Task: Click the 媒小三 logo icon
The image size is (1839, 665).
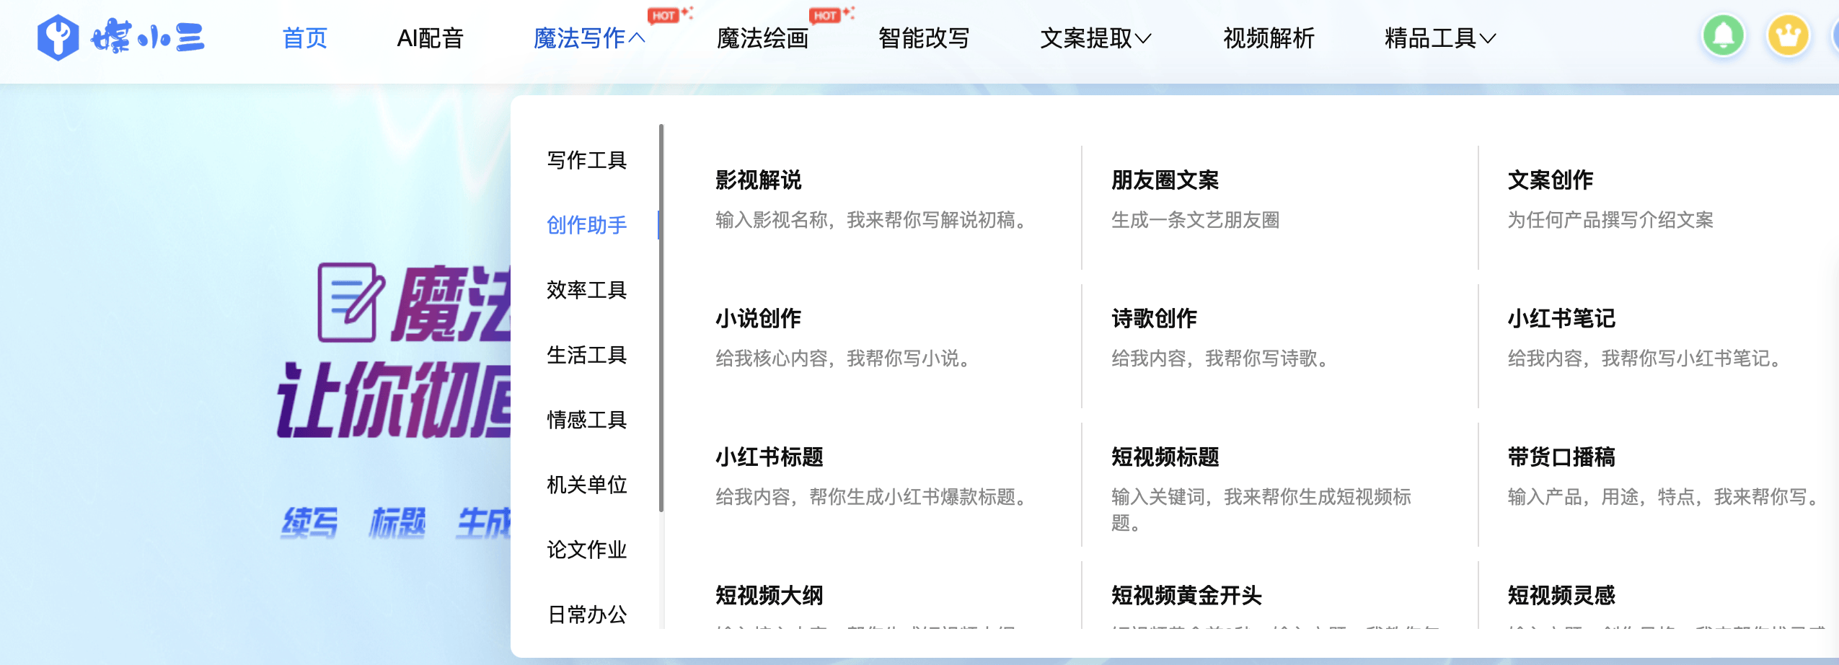Action: [x=58, y=38]
